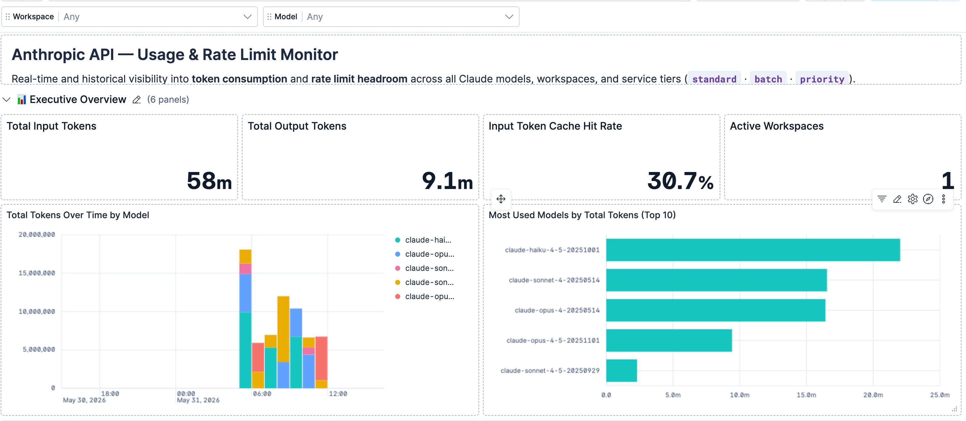
Task: Click the blue legend color dot
Action: 398,254
